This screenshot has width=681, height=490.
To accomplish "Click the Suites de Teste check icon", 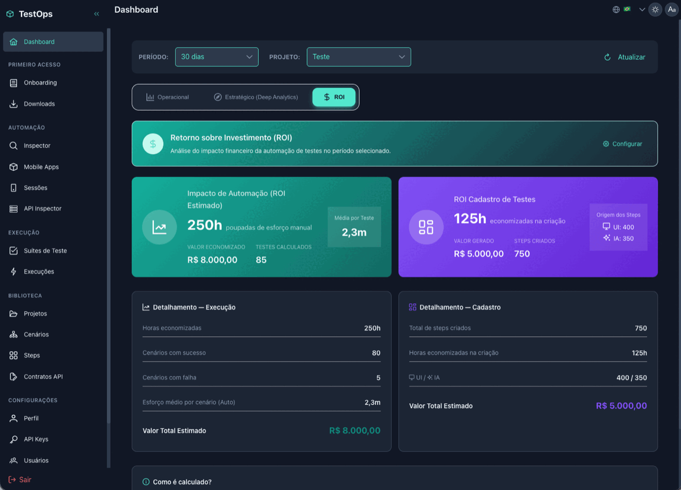I will coord(14,251).
